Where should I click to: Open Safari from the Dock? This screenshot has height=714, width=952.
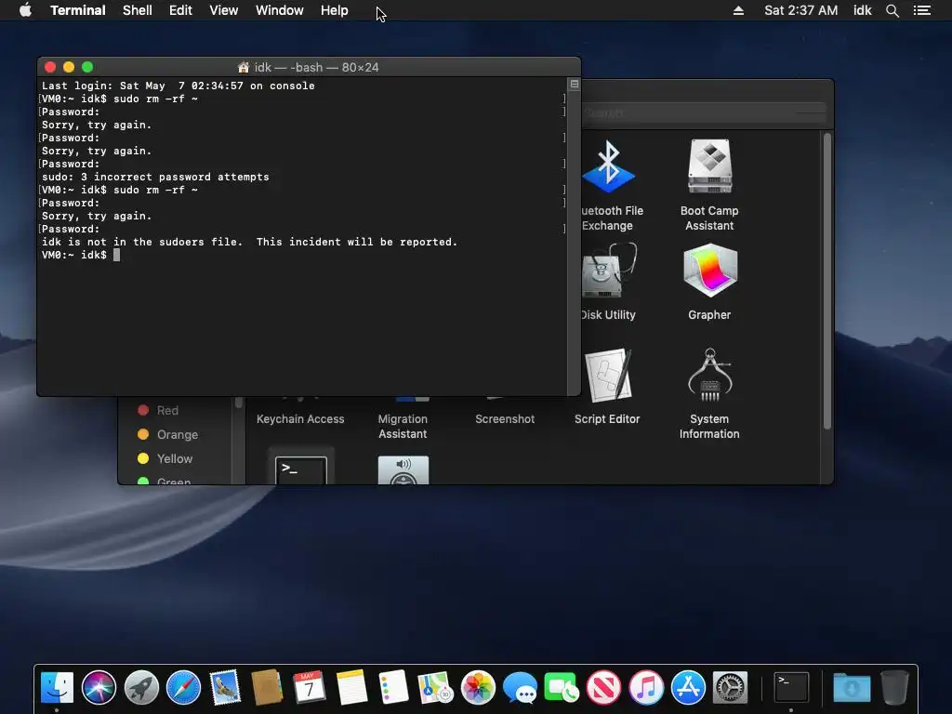pos(183,687)
